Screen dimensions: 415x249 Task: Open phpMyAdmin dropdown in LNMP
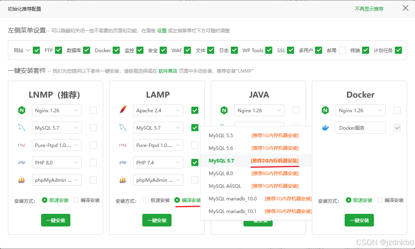[x=57, y=180]
